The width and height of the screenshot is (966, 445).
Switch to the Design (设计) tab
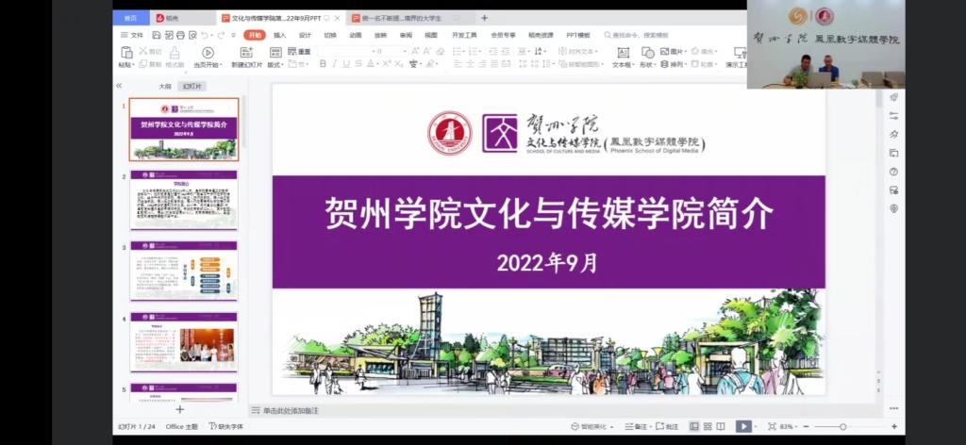tap(305, 35)
